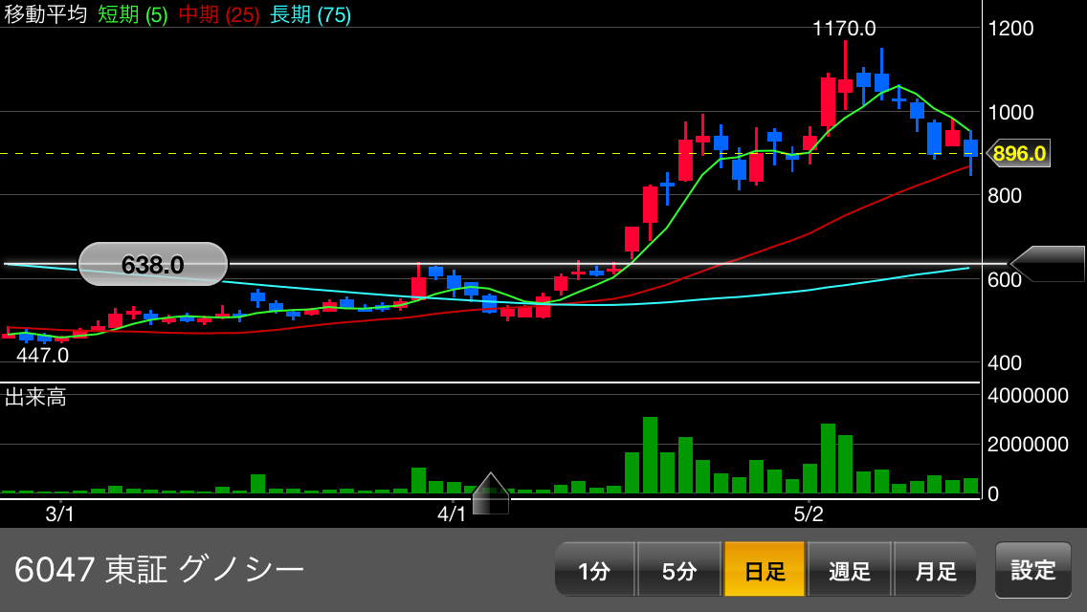Tap the highlighted 日足 daily tab
Image resolution: width=1087 pixels, height=612 pixels.
[765, 570]
